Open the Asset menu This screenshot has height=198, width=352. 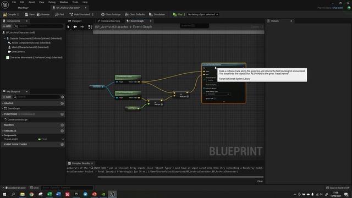tap(32, 2)
